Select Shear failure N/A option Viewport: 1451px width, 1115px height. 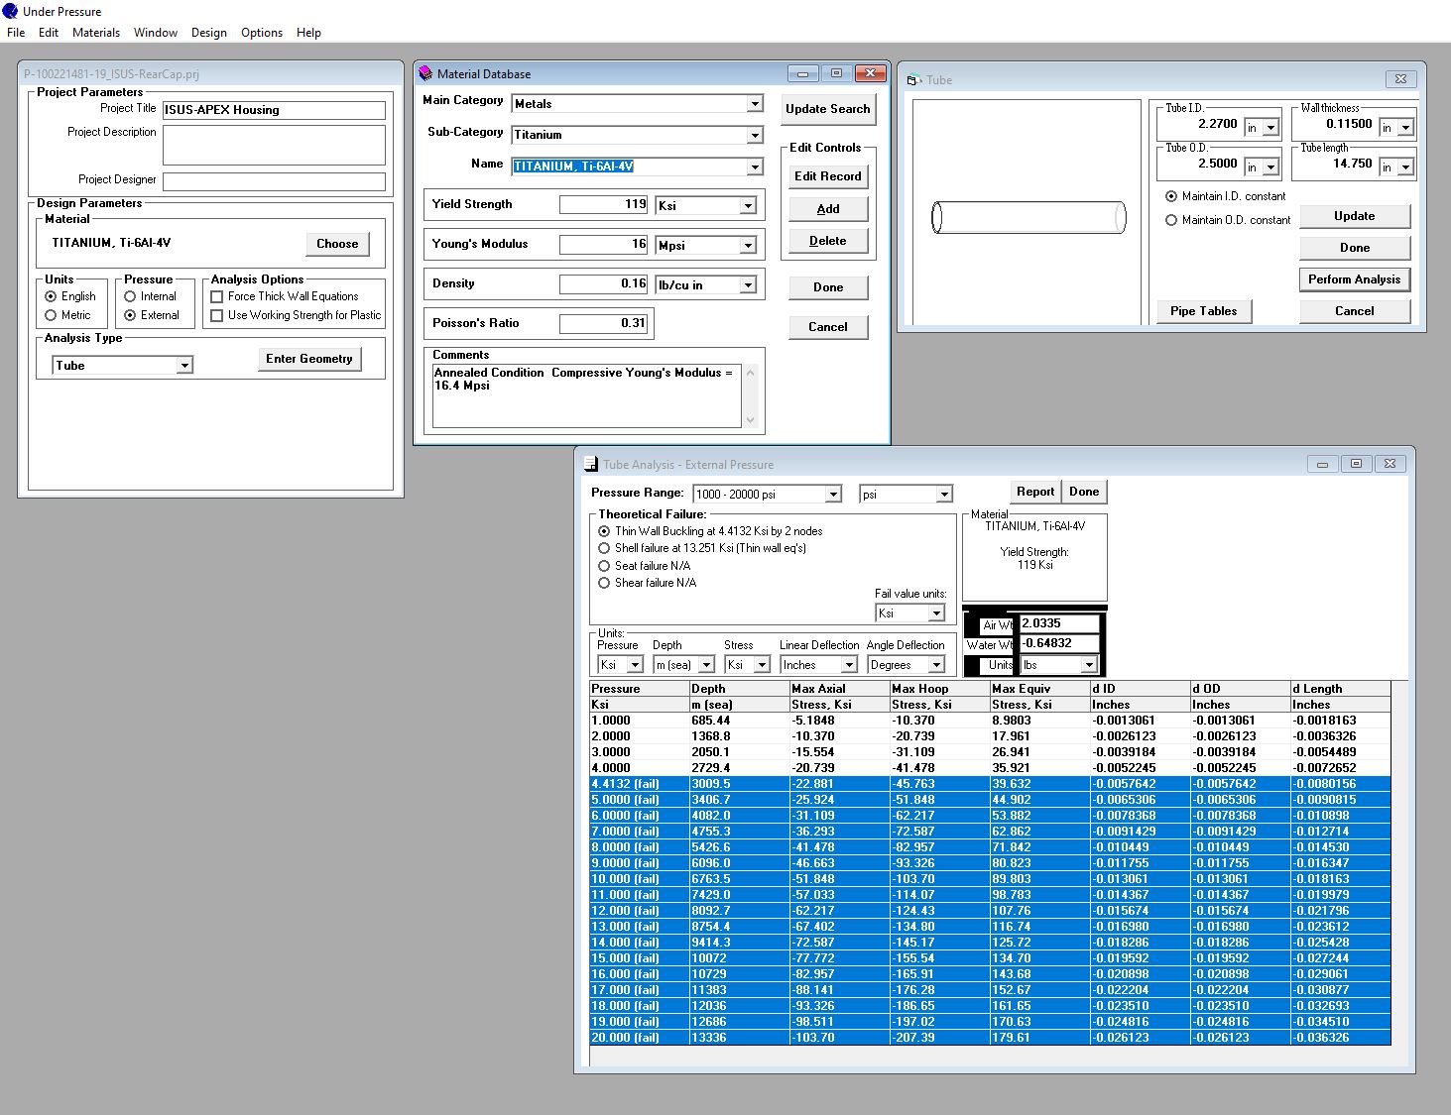tap(604, 583)
